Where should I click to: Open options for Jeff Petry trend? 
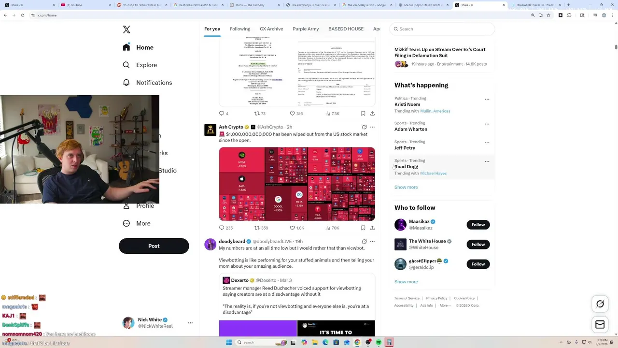coord(487,143)
